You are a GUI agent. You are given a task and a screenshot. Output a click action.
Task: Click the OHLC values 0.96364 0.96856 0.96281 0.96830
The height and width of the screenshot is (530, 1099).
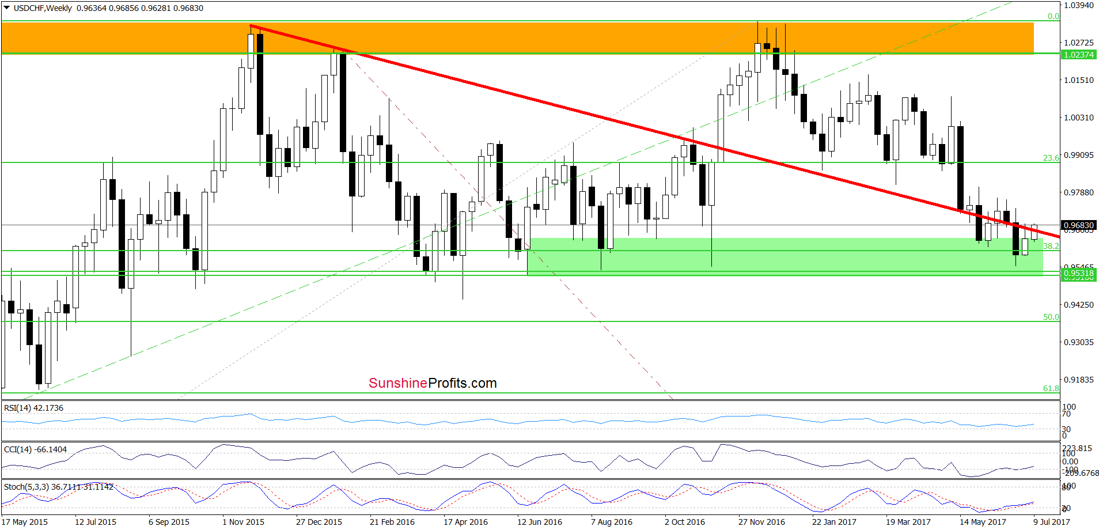pos(140,8)
